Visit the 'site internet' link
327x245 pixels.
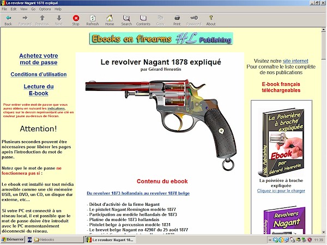(295, 61)
